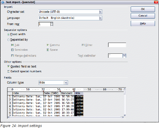Click row 5 time value 17:09:08
The image size is (159, 130).
click(68, 109)
